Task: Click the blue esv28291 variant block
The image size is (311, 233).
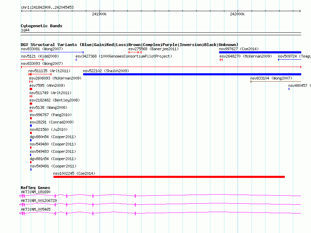Action: 31,126
